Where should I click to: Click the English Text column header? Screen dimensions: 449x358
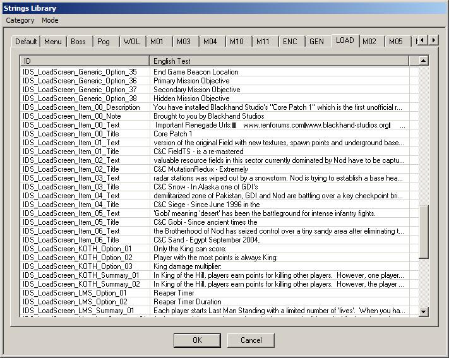[x=279, y=61]
